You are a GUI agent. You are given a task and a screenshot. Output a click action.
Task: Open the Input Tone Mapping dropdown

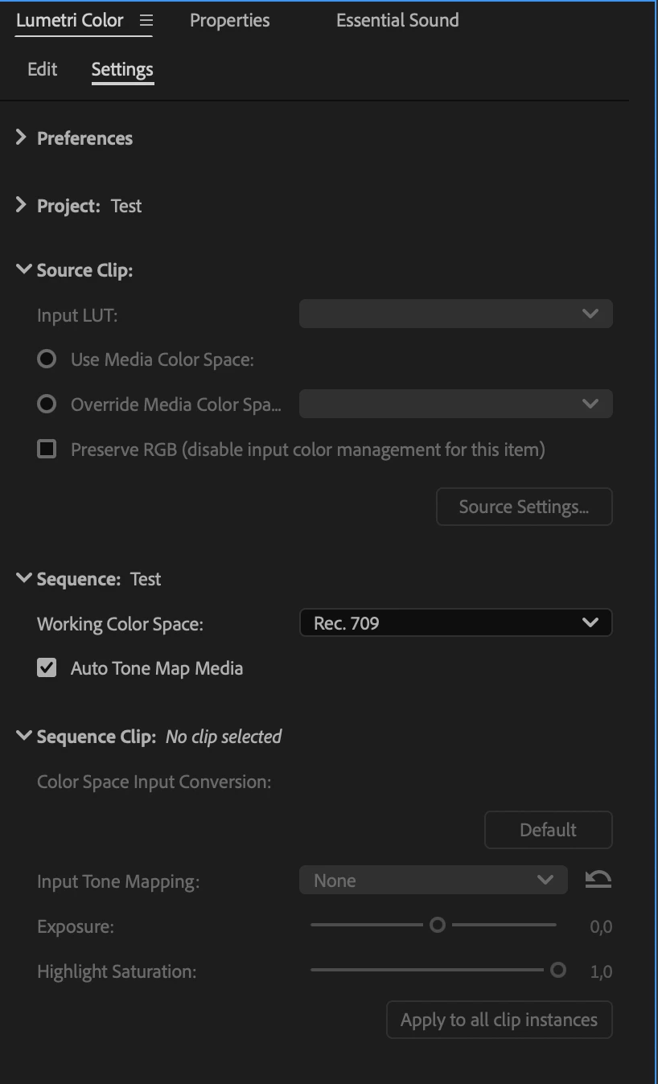click(433, 881)
